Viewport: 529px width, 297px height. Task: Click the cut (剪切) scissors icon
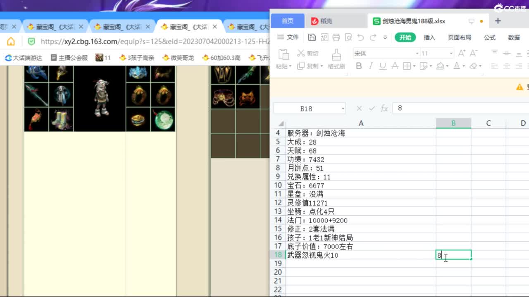click(301, 53)
